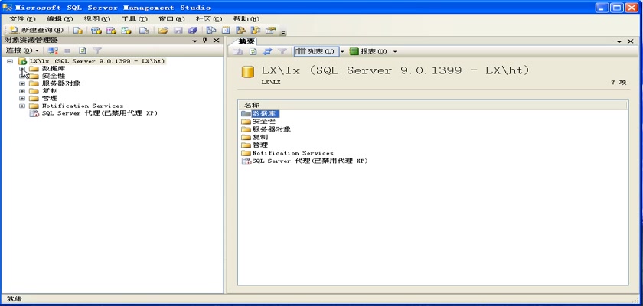Show the Object Explorer toolbar icon
This screenshot has height=306, width=643.
point(240,31)
